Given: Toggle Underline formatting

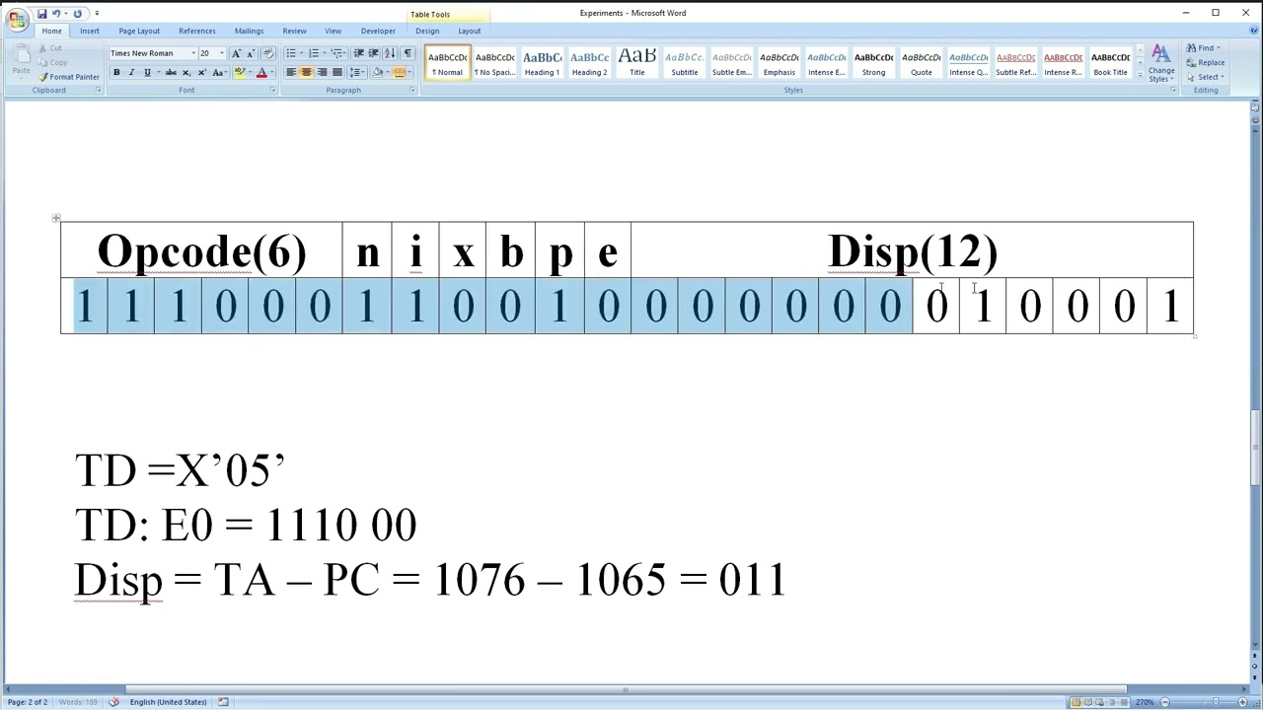Looking at the screenshot, I should point(147,73).
